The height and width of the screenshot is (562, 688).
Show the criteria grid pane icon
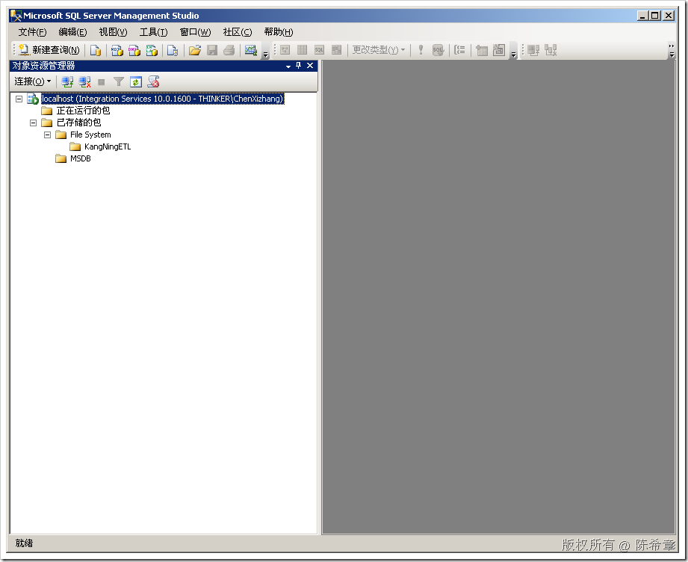(x=303, y=50)
